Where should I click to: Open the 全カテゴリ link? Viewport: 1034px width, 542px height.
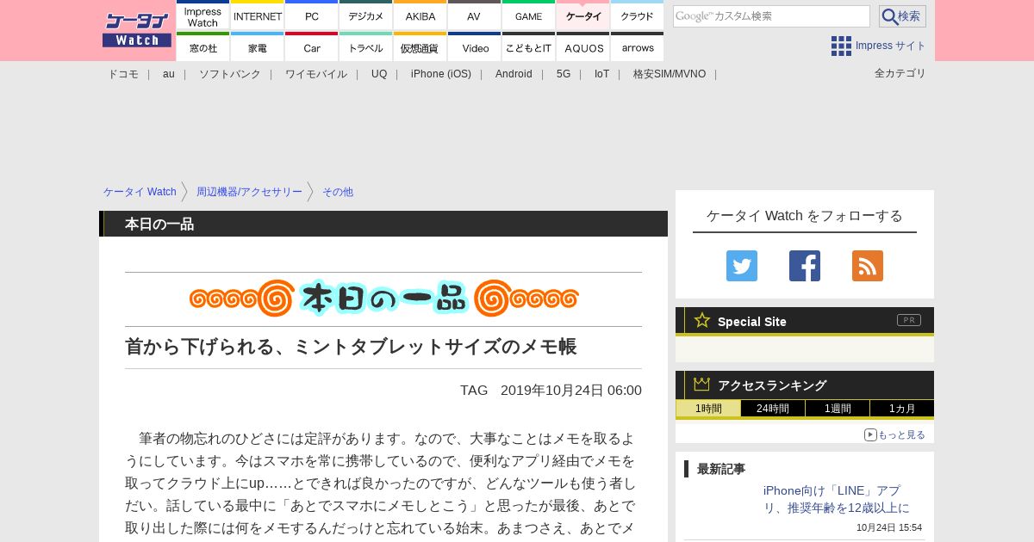point(900,73)
